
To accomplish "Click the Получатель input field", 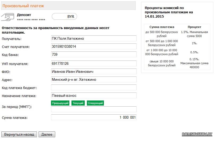I will point(94,38).
